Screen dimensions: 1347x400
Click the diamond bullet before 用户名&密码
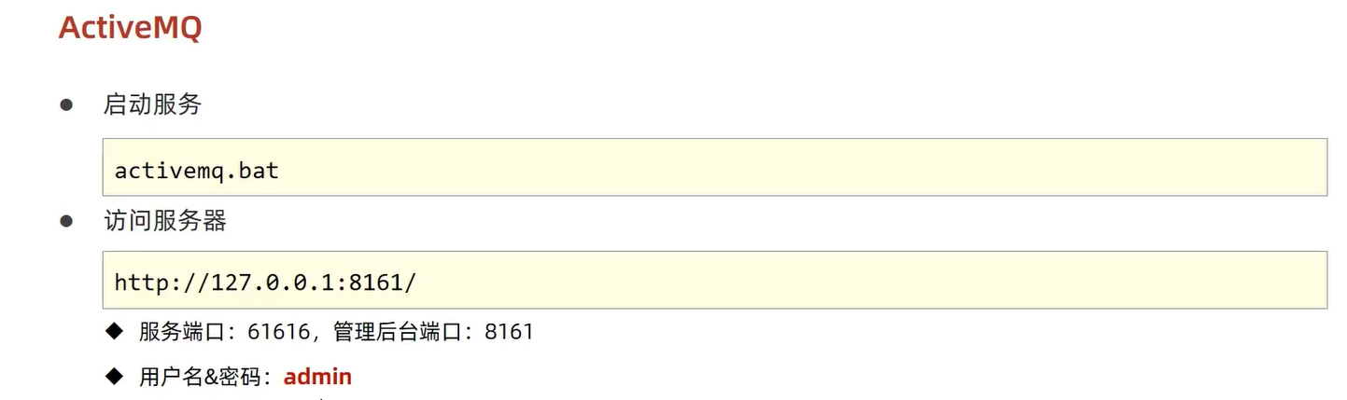pyautogui.click(x=114, y=376)
